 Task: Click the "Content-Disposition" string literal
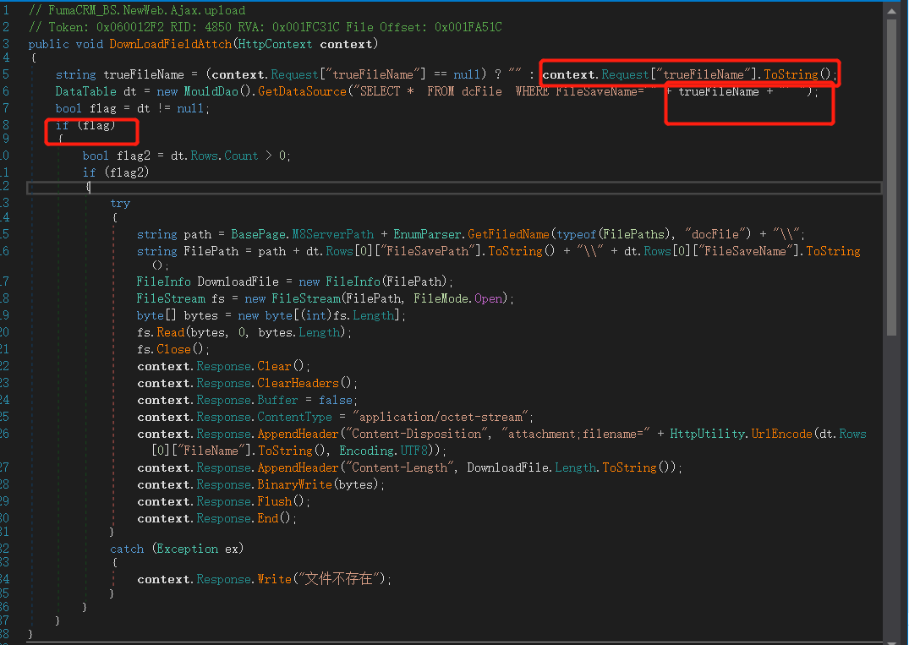(417, 434)
